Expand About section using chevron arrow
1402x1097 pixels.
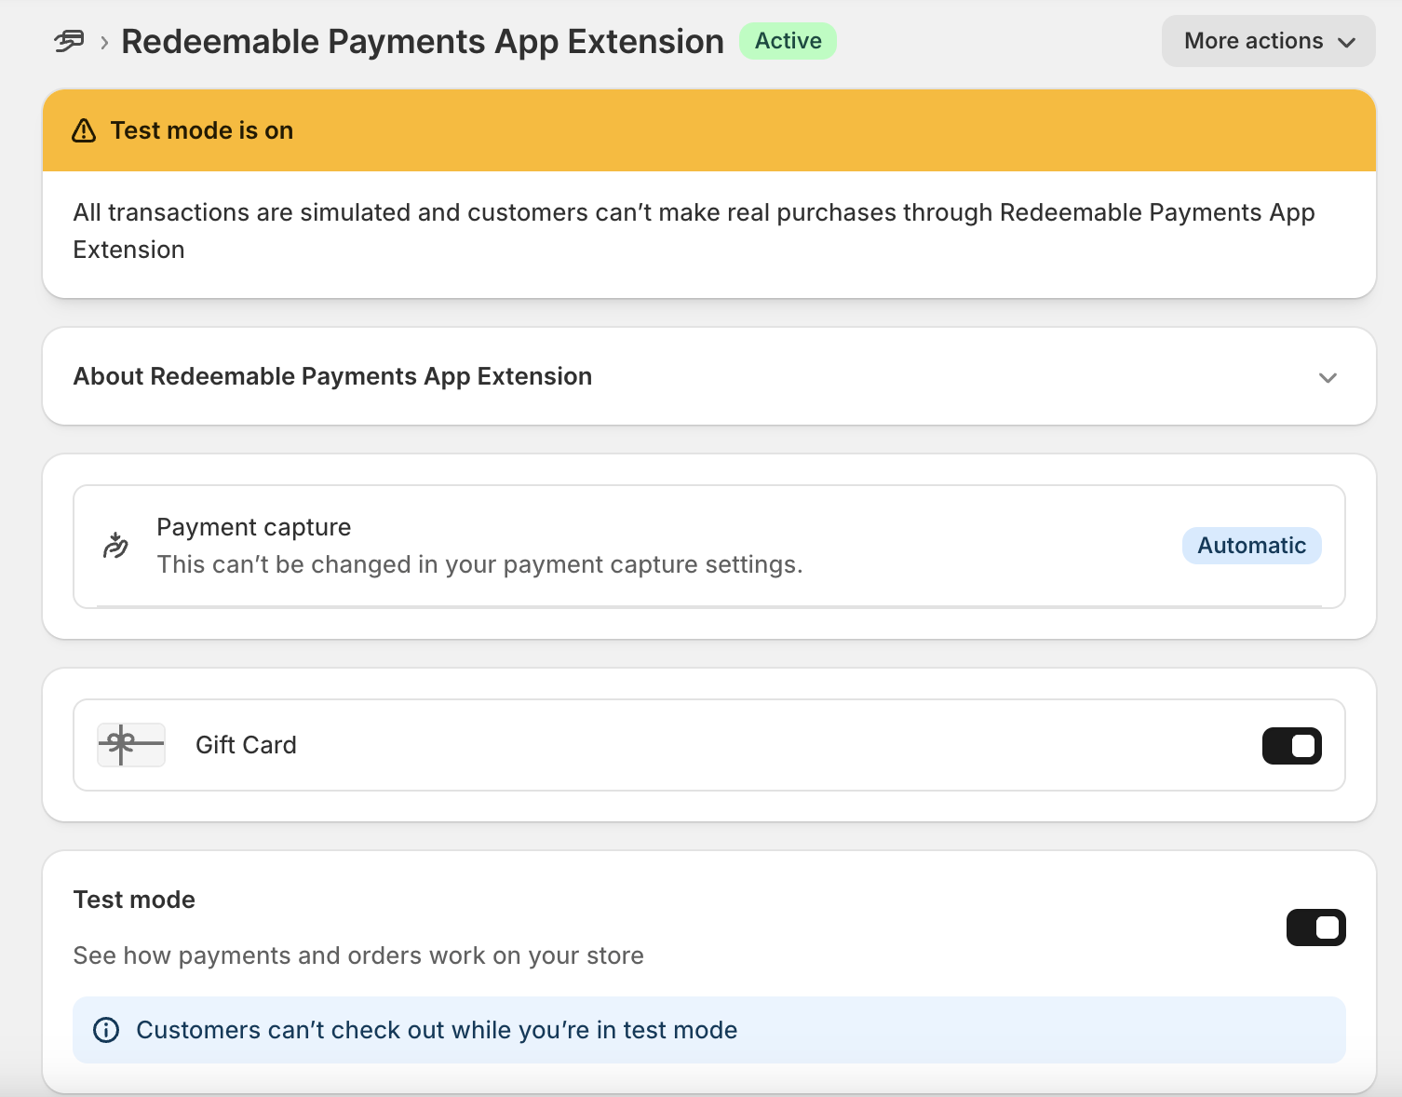pos(1328,377)
